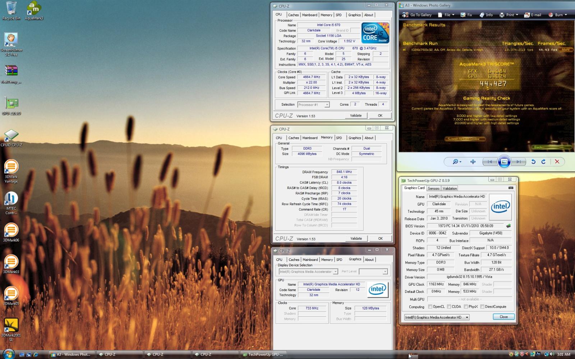Switch to Mainboard tab in top CPU-Z

309,15
